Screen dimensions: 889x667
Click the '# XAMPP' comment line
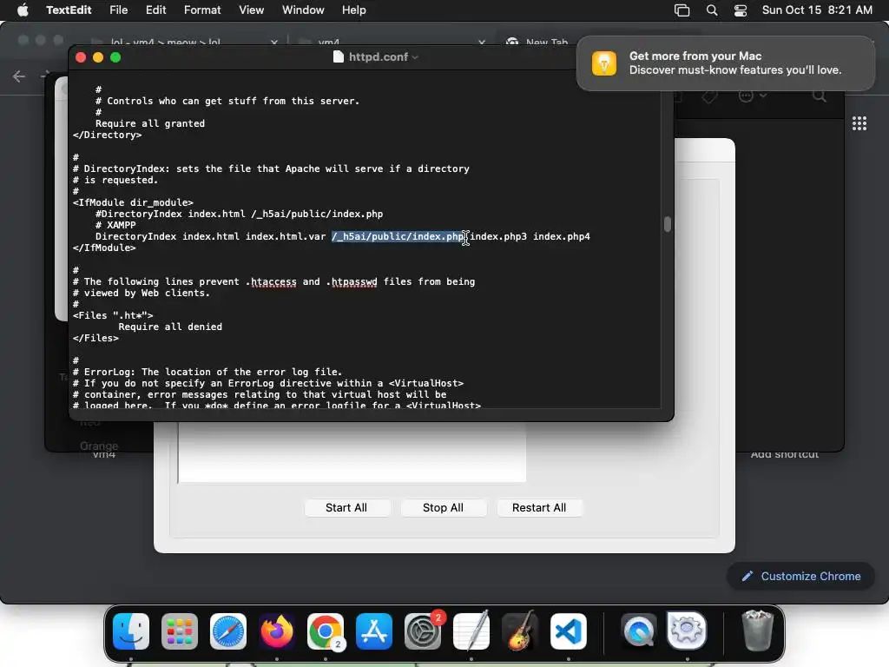point(115,225)
